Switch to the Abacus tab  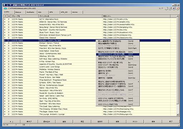(x=20, y=12)
